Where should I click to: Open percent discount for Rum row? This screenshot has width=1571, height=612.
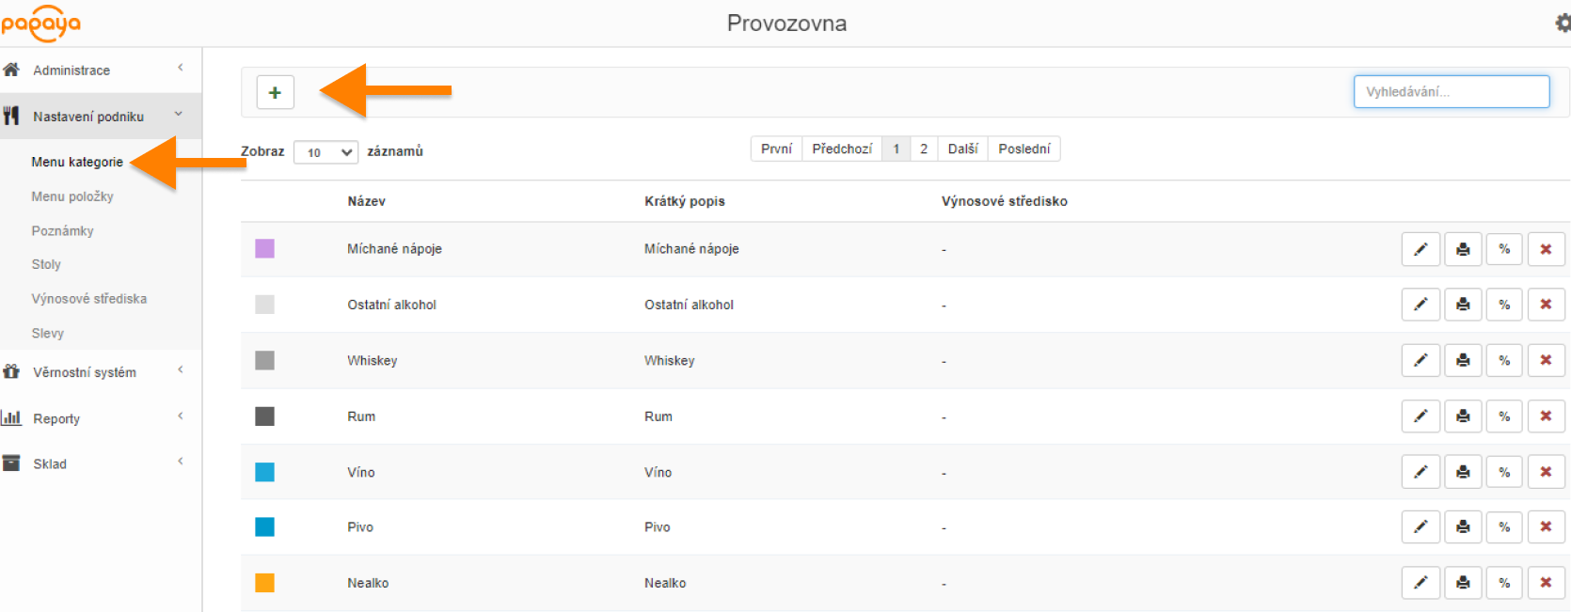click(x=1504, y=416)
